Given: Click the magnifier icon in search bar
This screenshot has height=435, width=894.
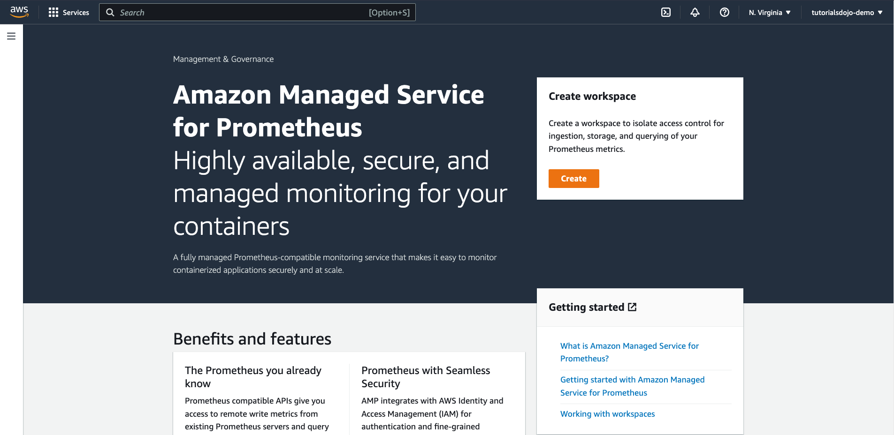Looking at the screenshot, I should [x=110, y=13].
